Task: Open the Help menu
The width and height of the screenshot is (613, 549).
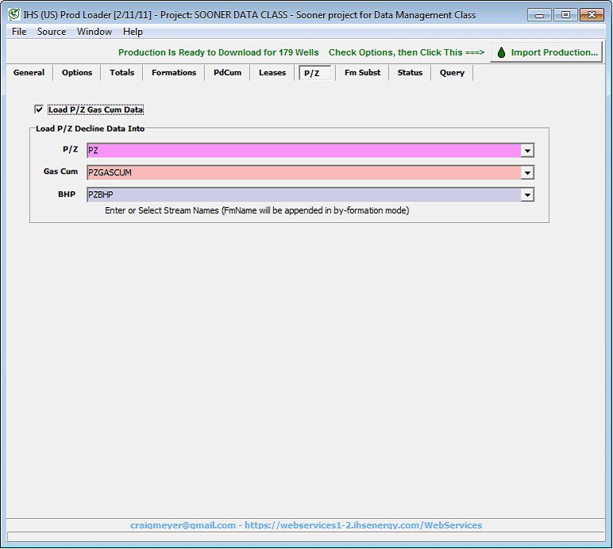Action: tap(133, 32)
